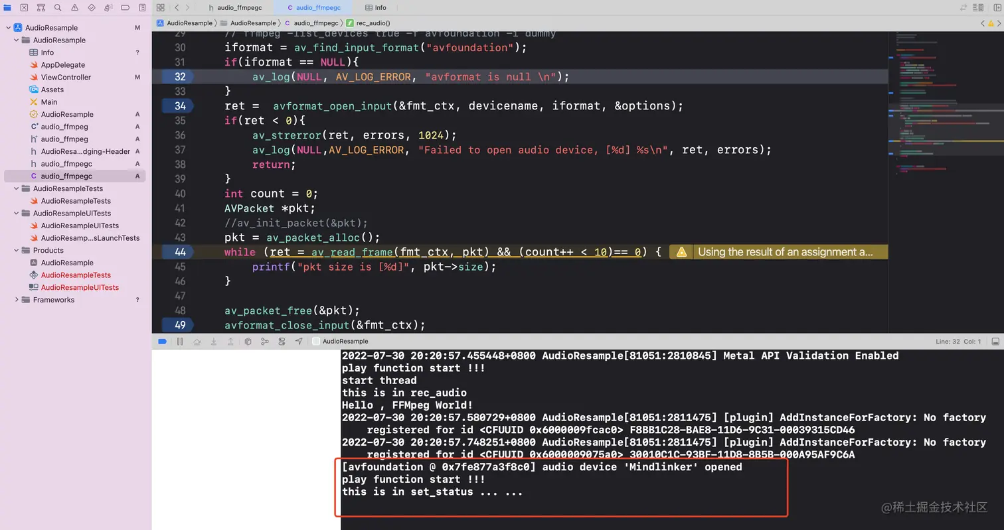
Task: Toggle the breakpoint on line 49
Action: 178,325
